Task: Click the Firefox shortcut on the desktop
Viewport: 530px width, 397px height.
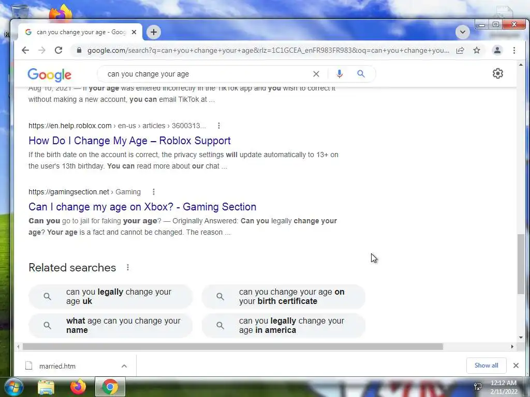Action: point(61,13)
